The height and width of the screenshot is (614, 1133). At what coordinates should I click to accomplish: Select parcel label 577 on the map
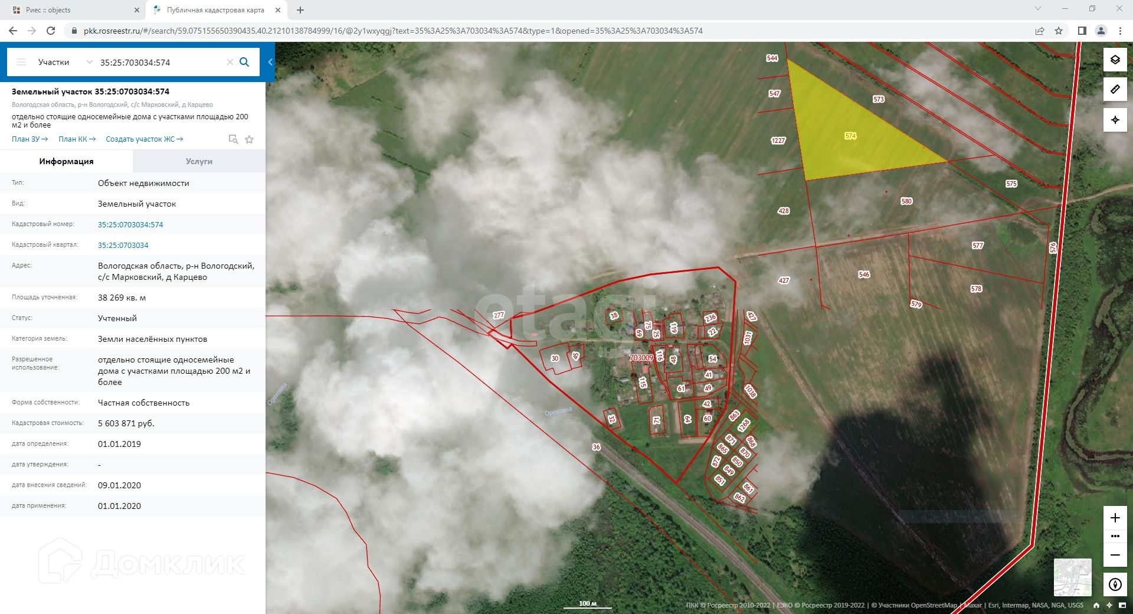tap(978, 246)
